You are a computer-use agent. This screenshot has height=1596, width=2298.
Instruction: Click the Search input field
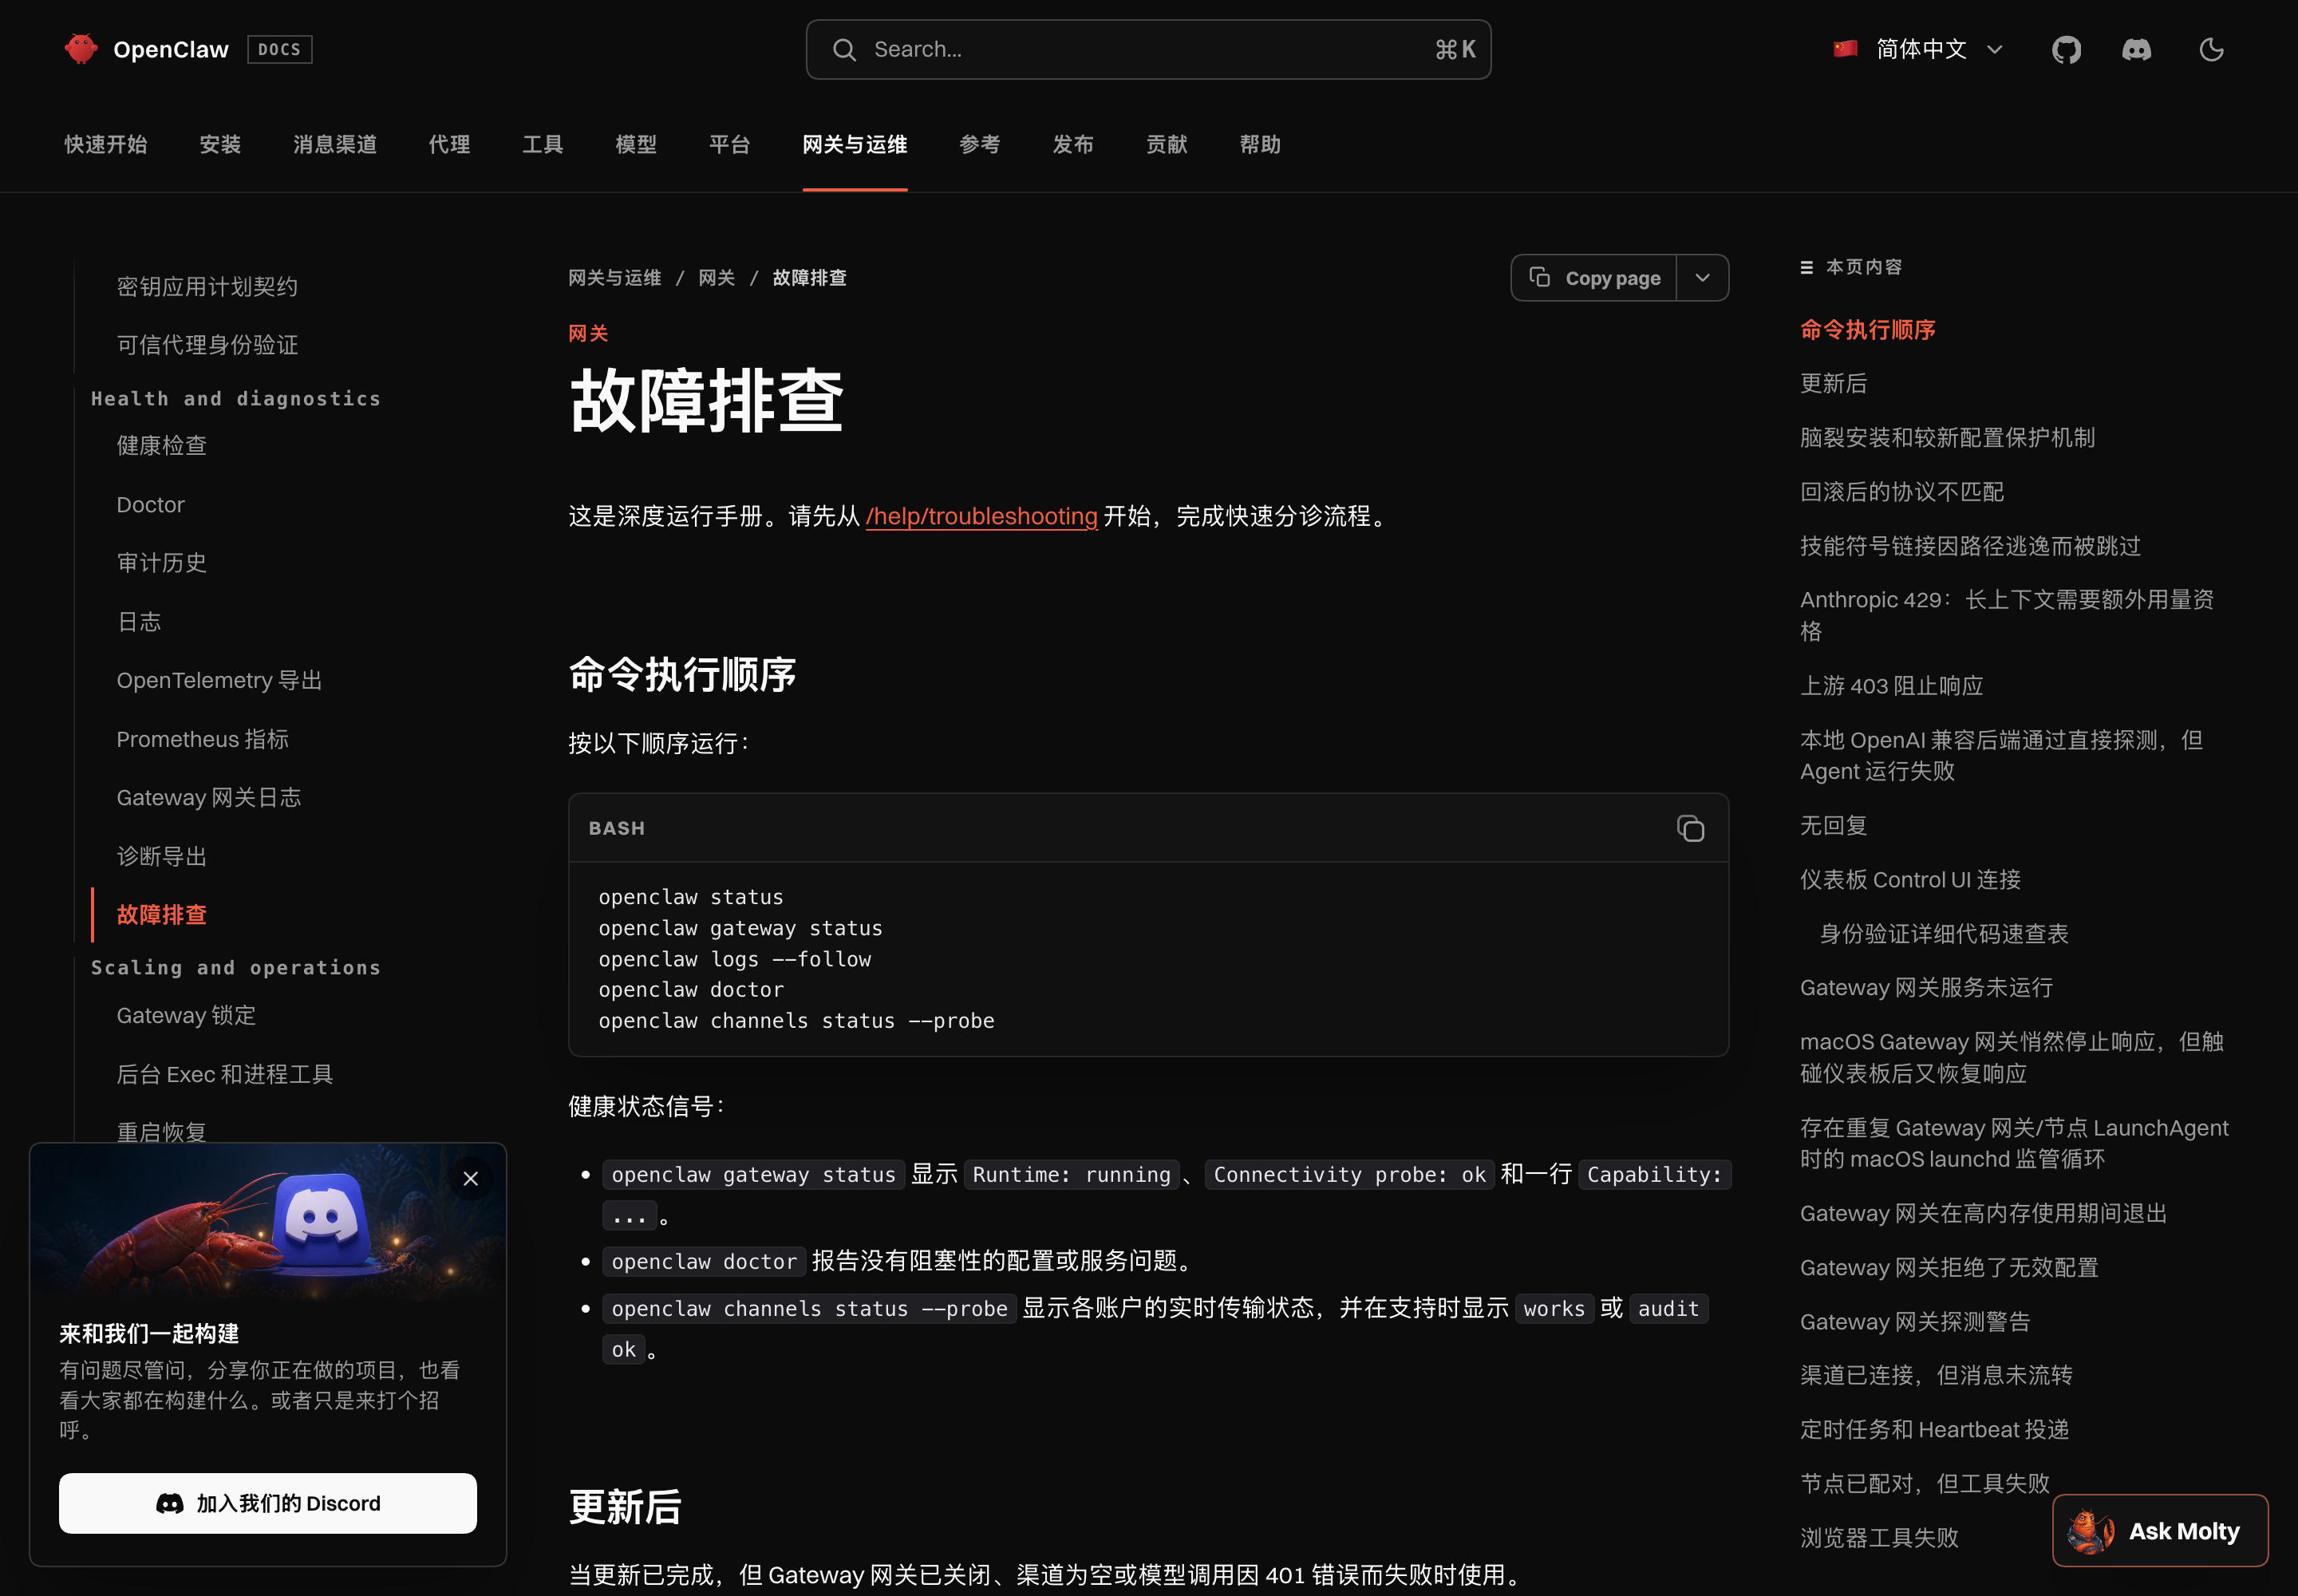pos(1148,49)
